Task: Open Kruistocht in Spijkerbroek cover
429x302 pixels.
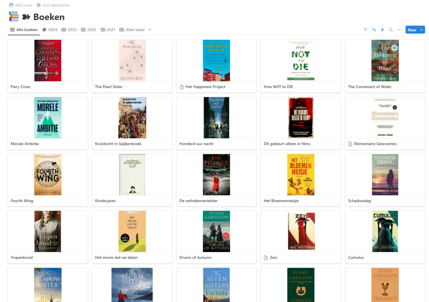Action: tap(132, 118)
